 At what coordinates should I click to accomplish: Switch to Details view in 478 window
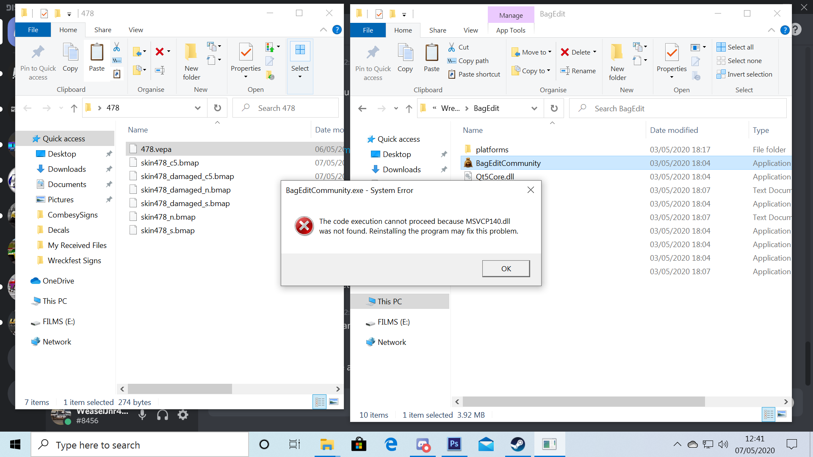pos(320,402)
